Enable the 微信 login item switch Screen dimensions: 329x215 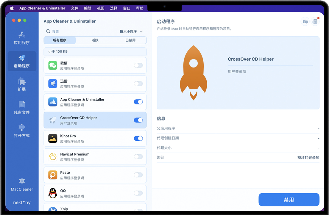pyautogui.click(x=138, y=65)
